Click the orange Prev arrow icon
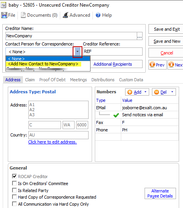Screen dimensions: 183x208 coord(152,65)
